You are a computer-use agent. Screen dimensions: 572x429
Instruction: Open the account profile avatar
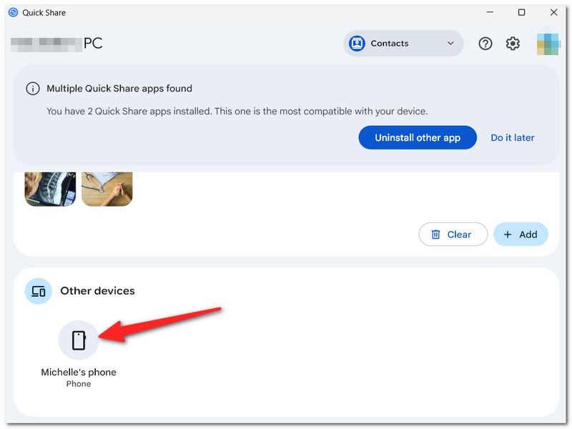[547, 44]
